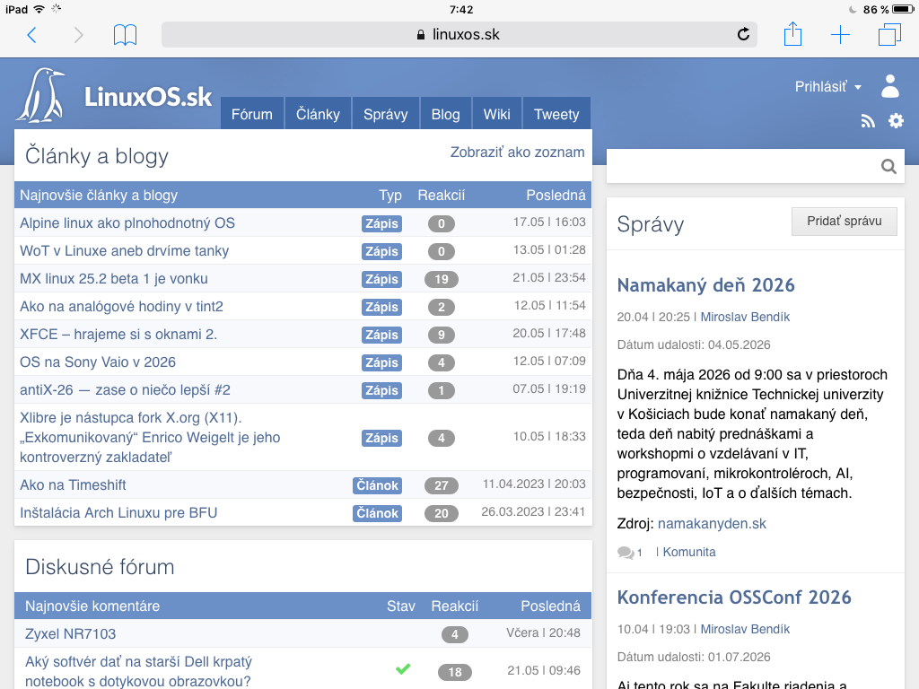Open site settings gear icon
Viewport: 919px width, 689px height.
[896, 121]
